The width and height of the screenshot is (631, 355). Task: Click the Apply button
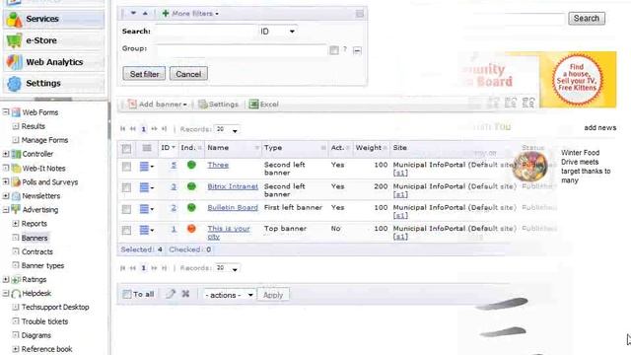[x=273, y=295]
